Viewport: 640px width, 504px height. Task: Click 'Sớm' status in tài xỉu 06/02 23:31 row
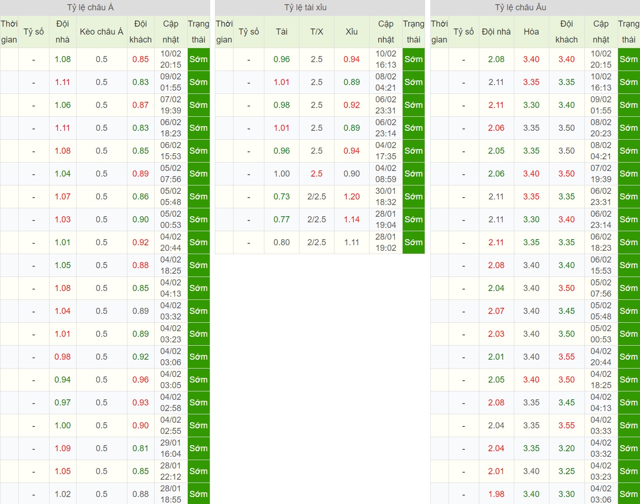(413, 105)
